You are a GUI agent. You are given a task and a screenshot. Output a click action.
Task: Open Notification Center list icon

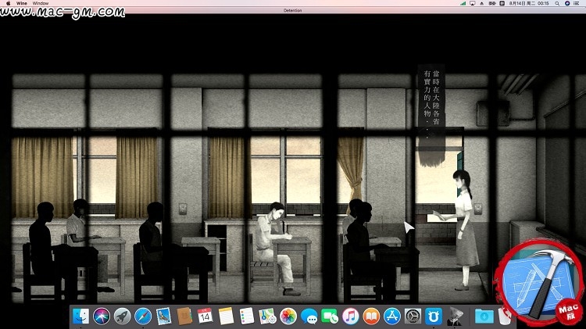[577, 3]
